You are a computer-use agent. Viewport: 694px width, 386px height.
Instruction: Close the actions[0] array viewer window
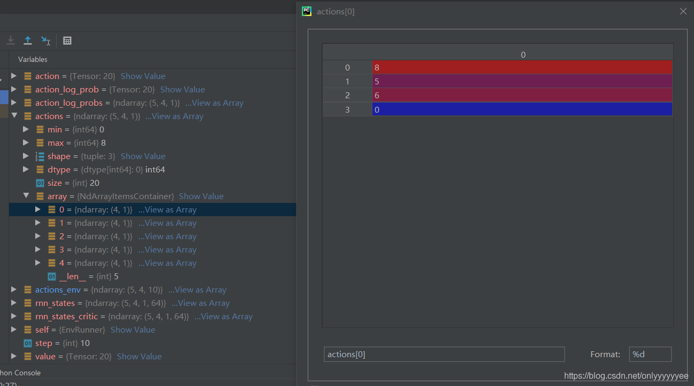pos(683,11)
